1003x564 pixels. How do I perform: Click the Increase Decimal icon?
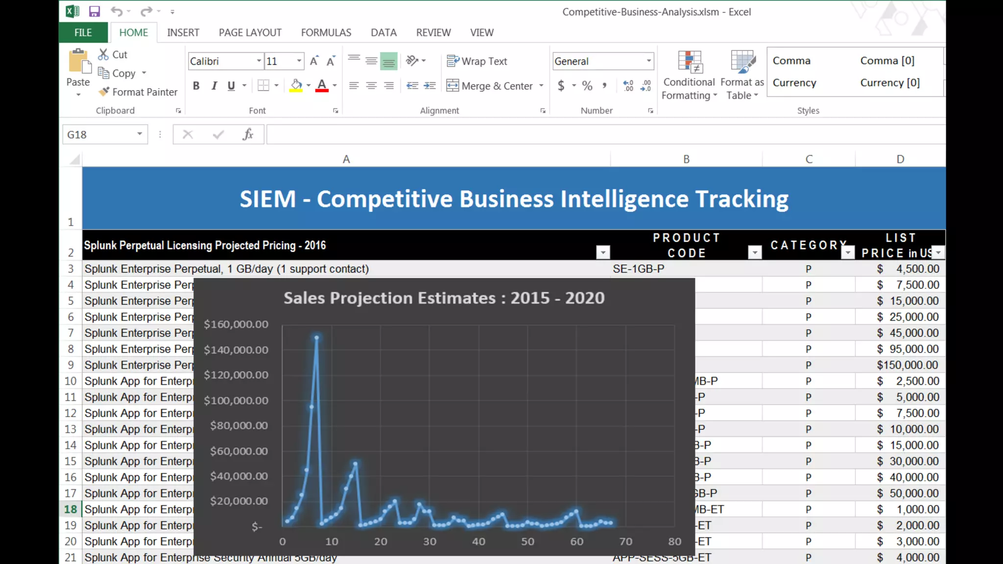[x=628, y=86]
